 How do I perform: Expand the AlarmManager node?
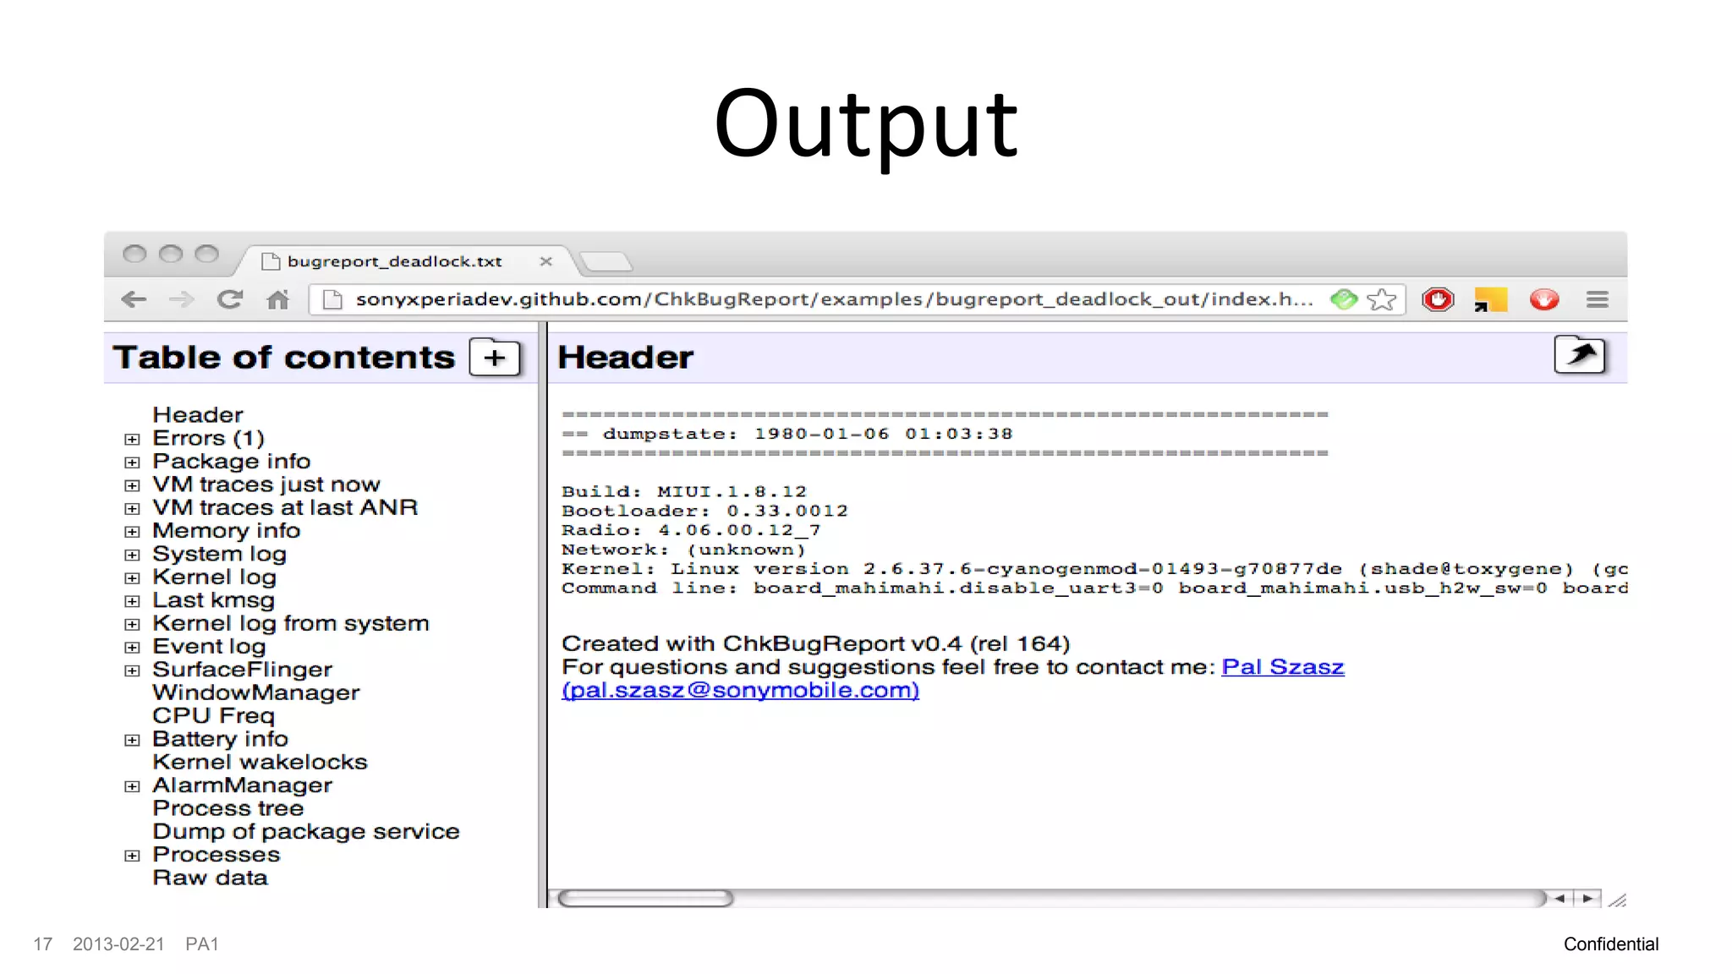(x=132, y=786)
